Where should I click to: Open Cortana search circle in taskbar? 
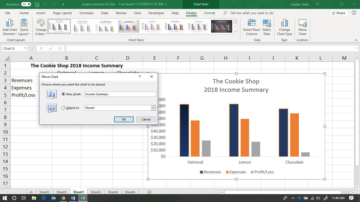tap(14, 198)
